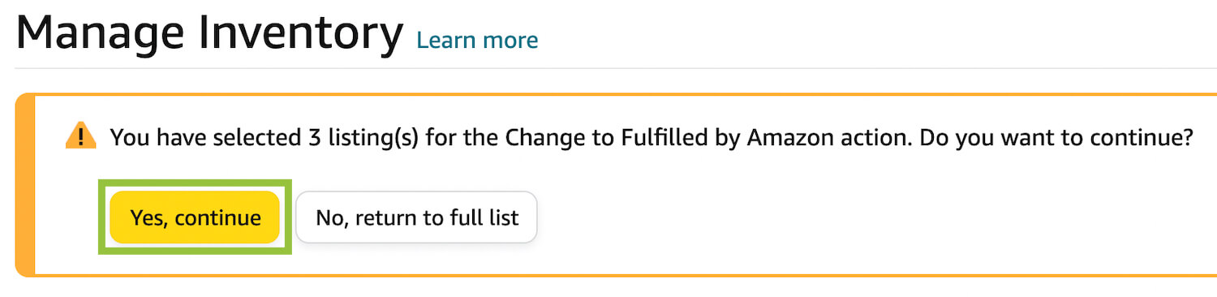Image resolution: width=1217 pixels, height=297 pixels.
Task: Open the Learn more link
Action: coord(477,40)
